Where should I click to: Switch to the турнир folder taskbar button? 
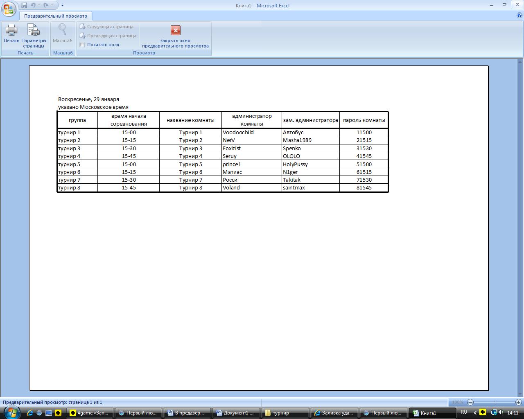[286, 413]
